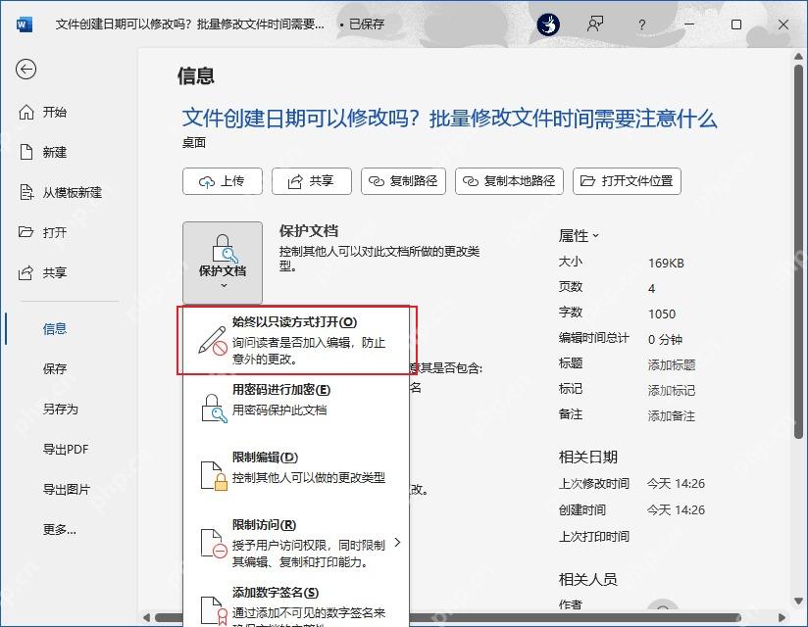Click the document icon for restrict access
808x627 pixels.
coord(214,543)
